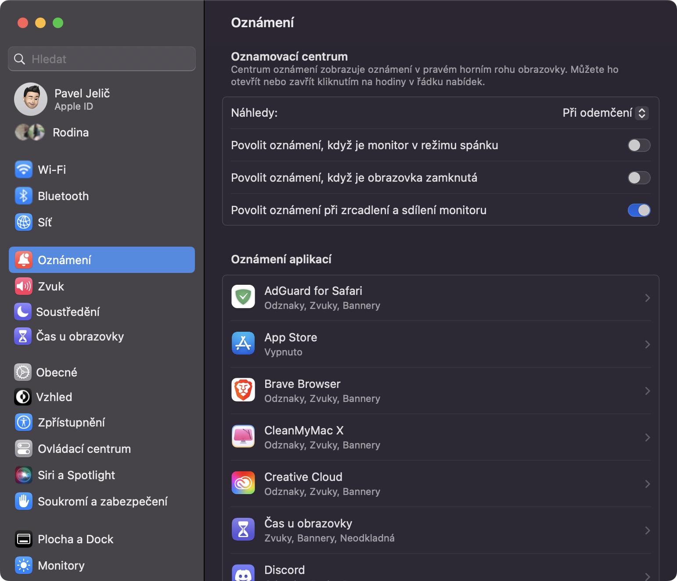
Task: Expand App Store notification settings chevron
Action: tap(647, 344)
